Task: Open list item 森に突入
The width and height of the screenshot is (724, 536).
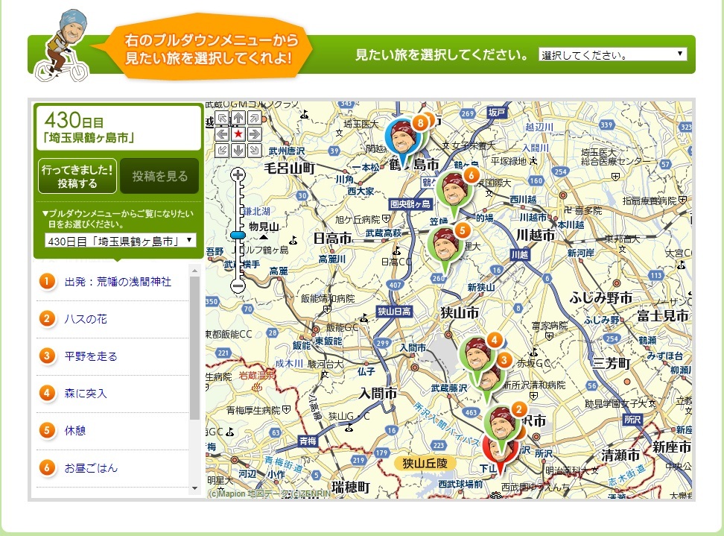Action: click(x=85, y=394)
